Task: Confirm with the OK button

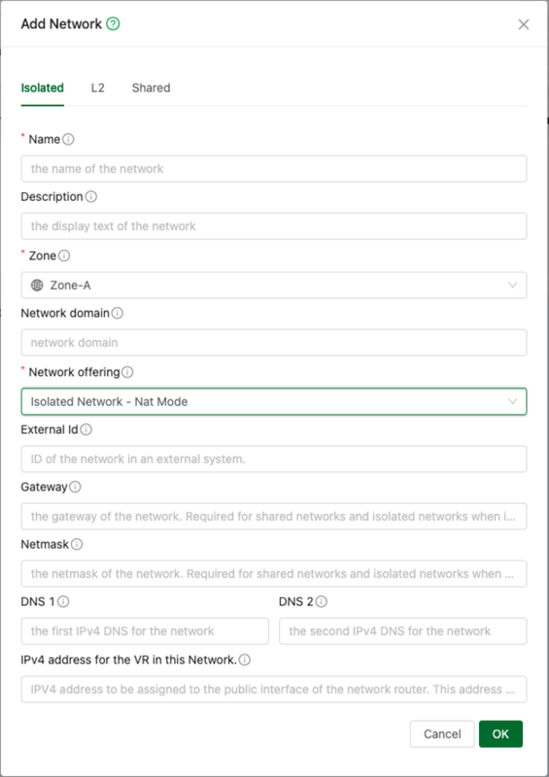Action: click(500, 734)
